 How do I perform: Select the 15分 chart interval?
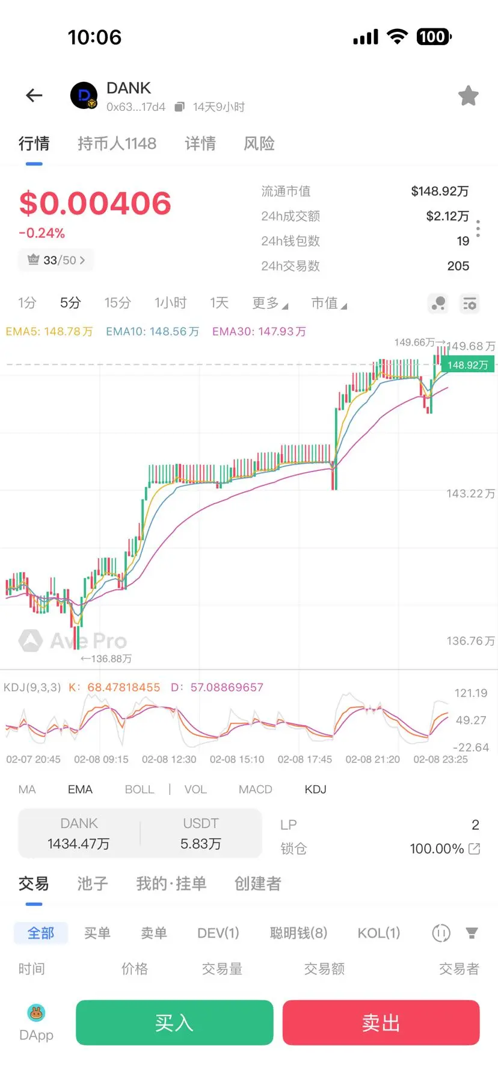[x=117, y=303]
